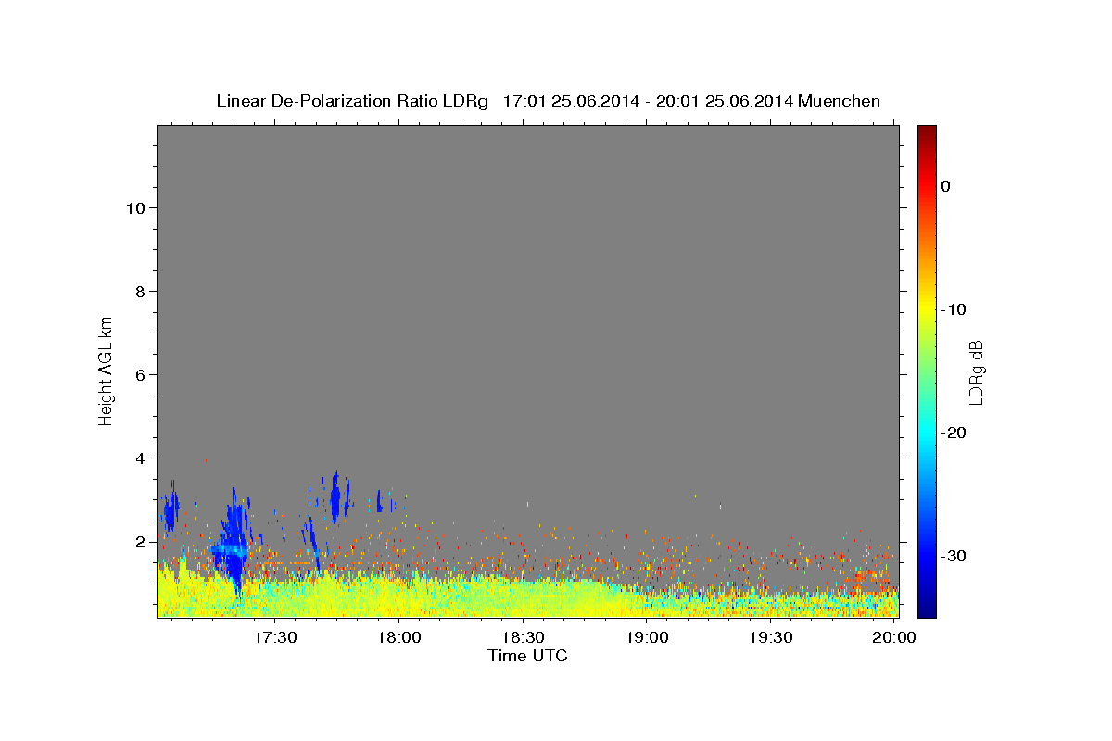The height and width of the screenshot is (741, 1112).
Task: Click the height tick label 4
Action: click(x=141, y=458)
